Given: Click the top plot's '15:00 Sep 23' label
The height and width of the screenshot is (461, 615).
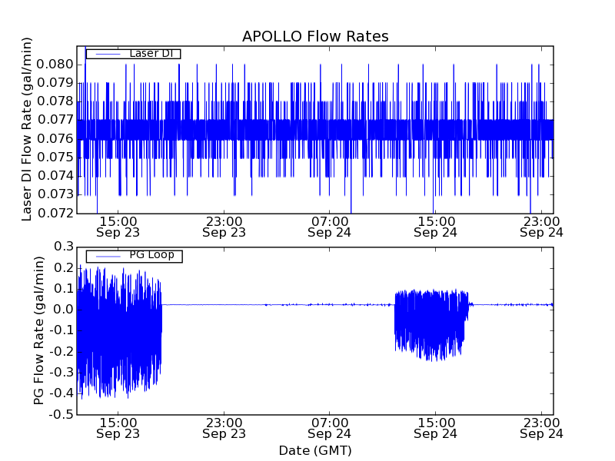Looking at the screenshot, I should (118, 227).
